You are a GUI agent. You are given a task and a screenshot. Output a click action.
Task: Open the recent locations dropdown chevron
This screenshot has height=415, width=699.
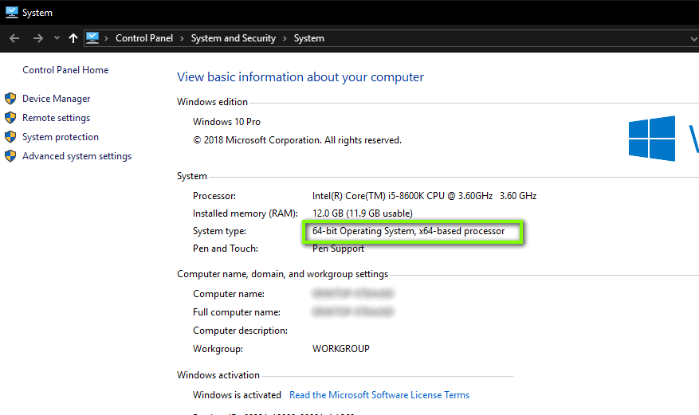coord(57,38)
